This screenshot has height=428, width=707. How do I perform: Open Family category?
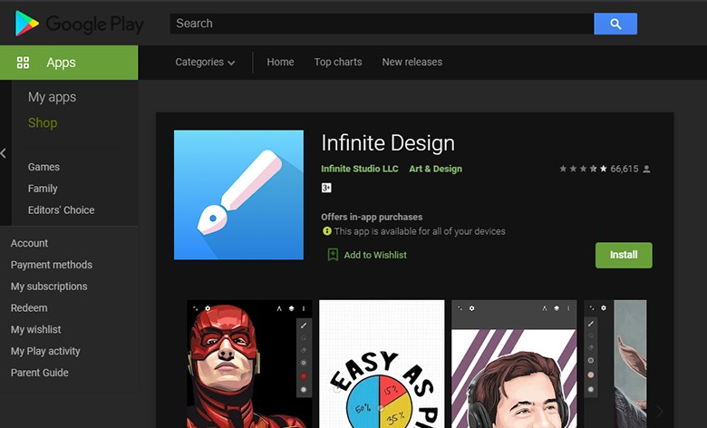click(x=43, y=189)
